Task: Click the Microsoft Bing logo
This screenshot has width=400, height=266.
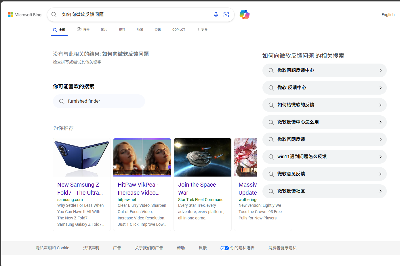Action: (x=25, y=14)
